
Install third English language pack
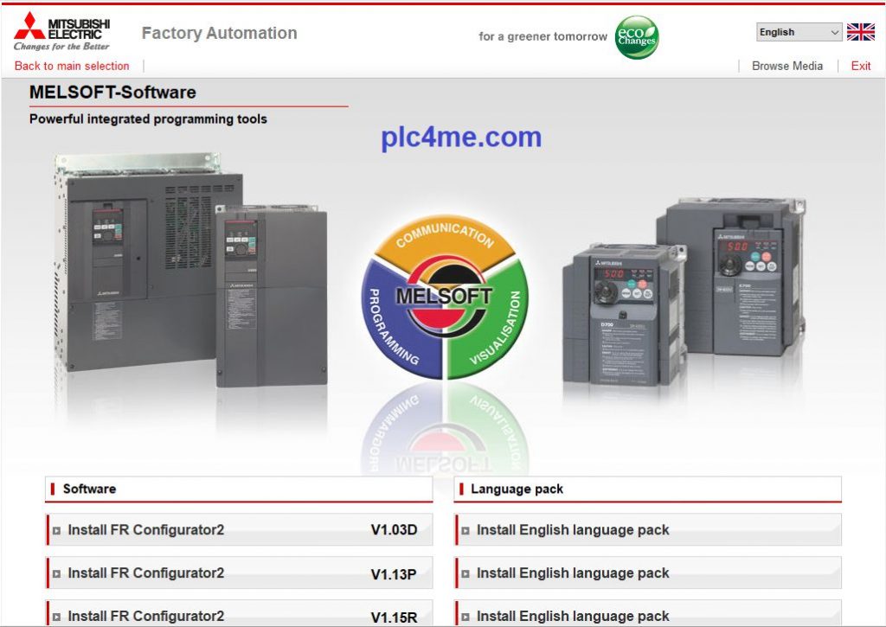(x=648, y=616)
